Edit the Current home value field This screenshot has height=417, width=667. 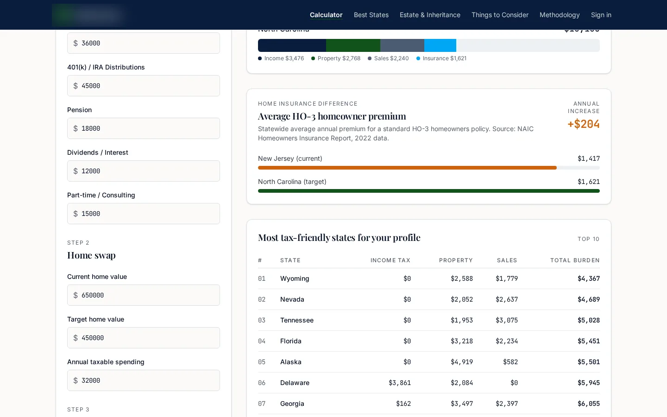(144, 295)
